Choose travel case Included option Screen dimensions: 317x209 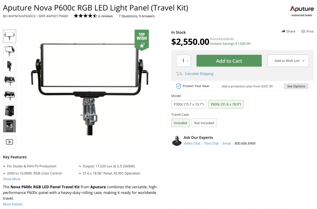click(180, 123)
